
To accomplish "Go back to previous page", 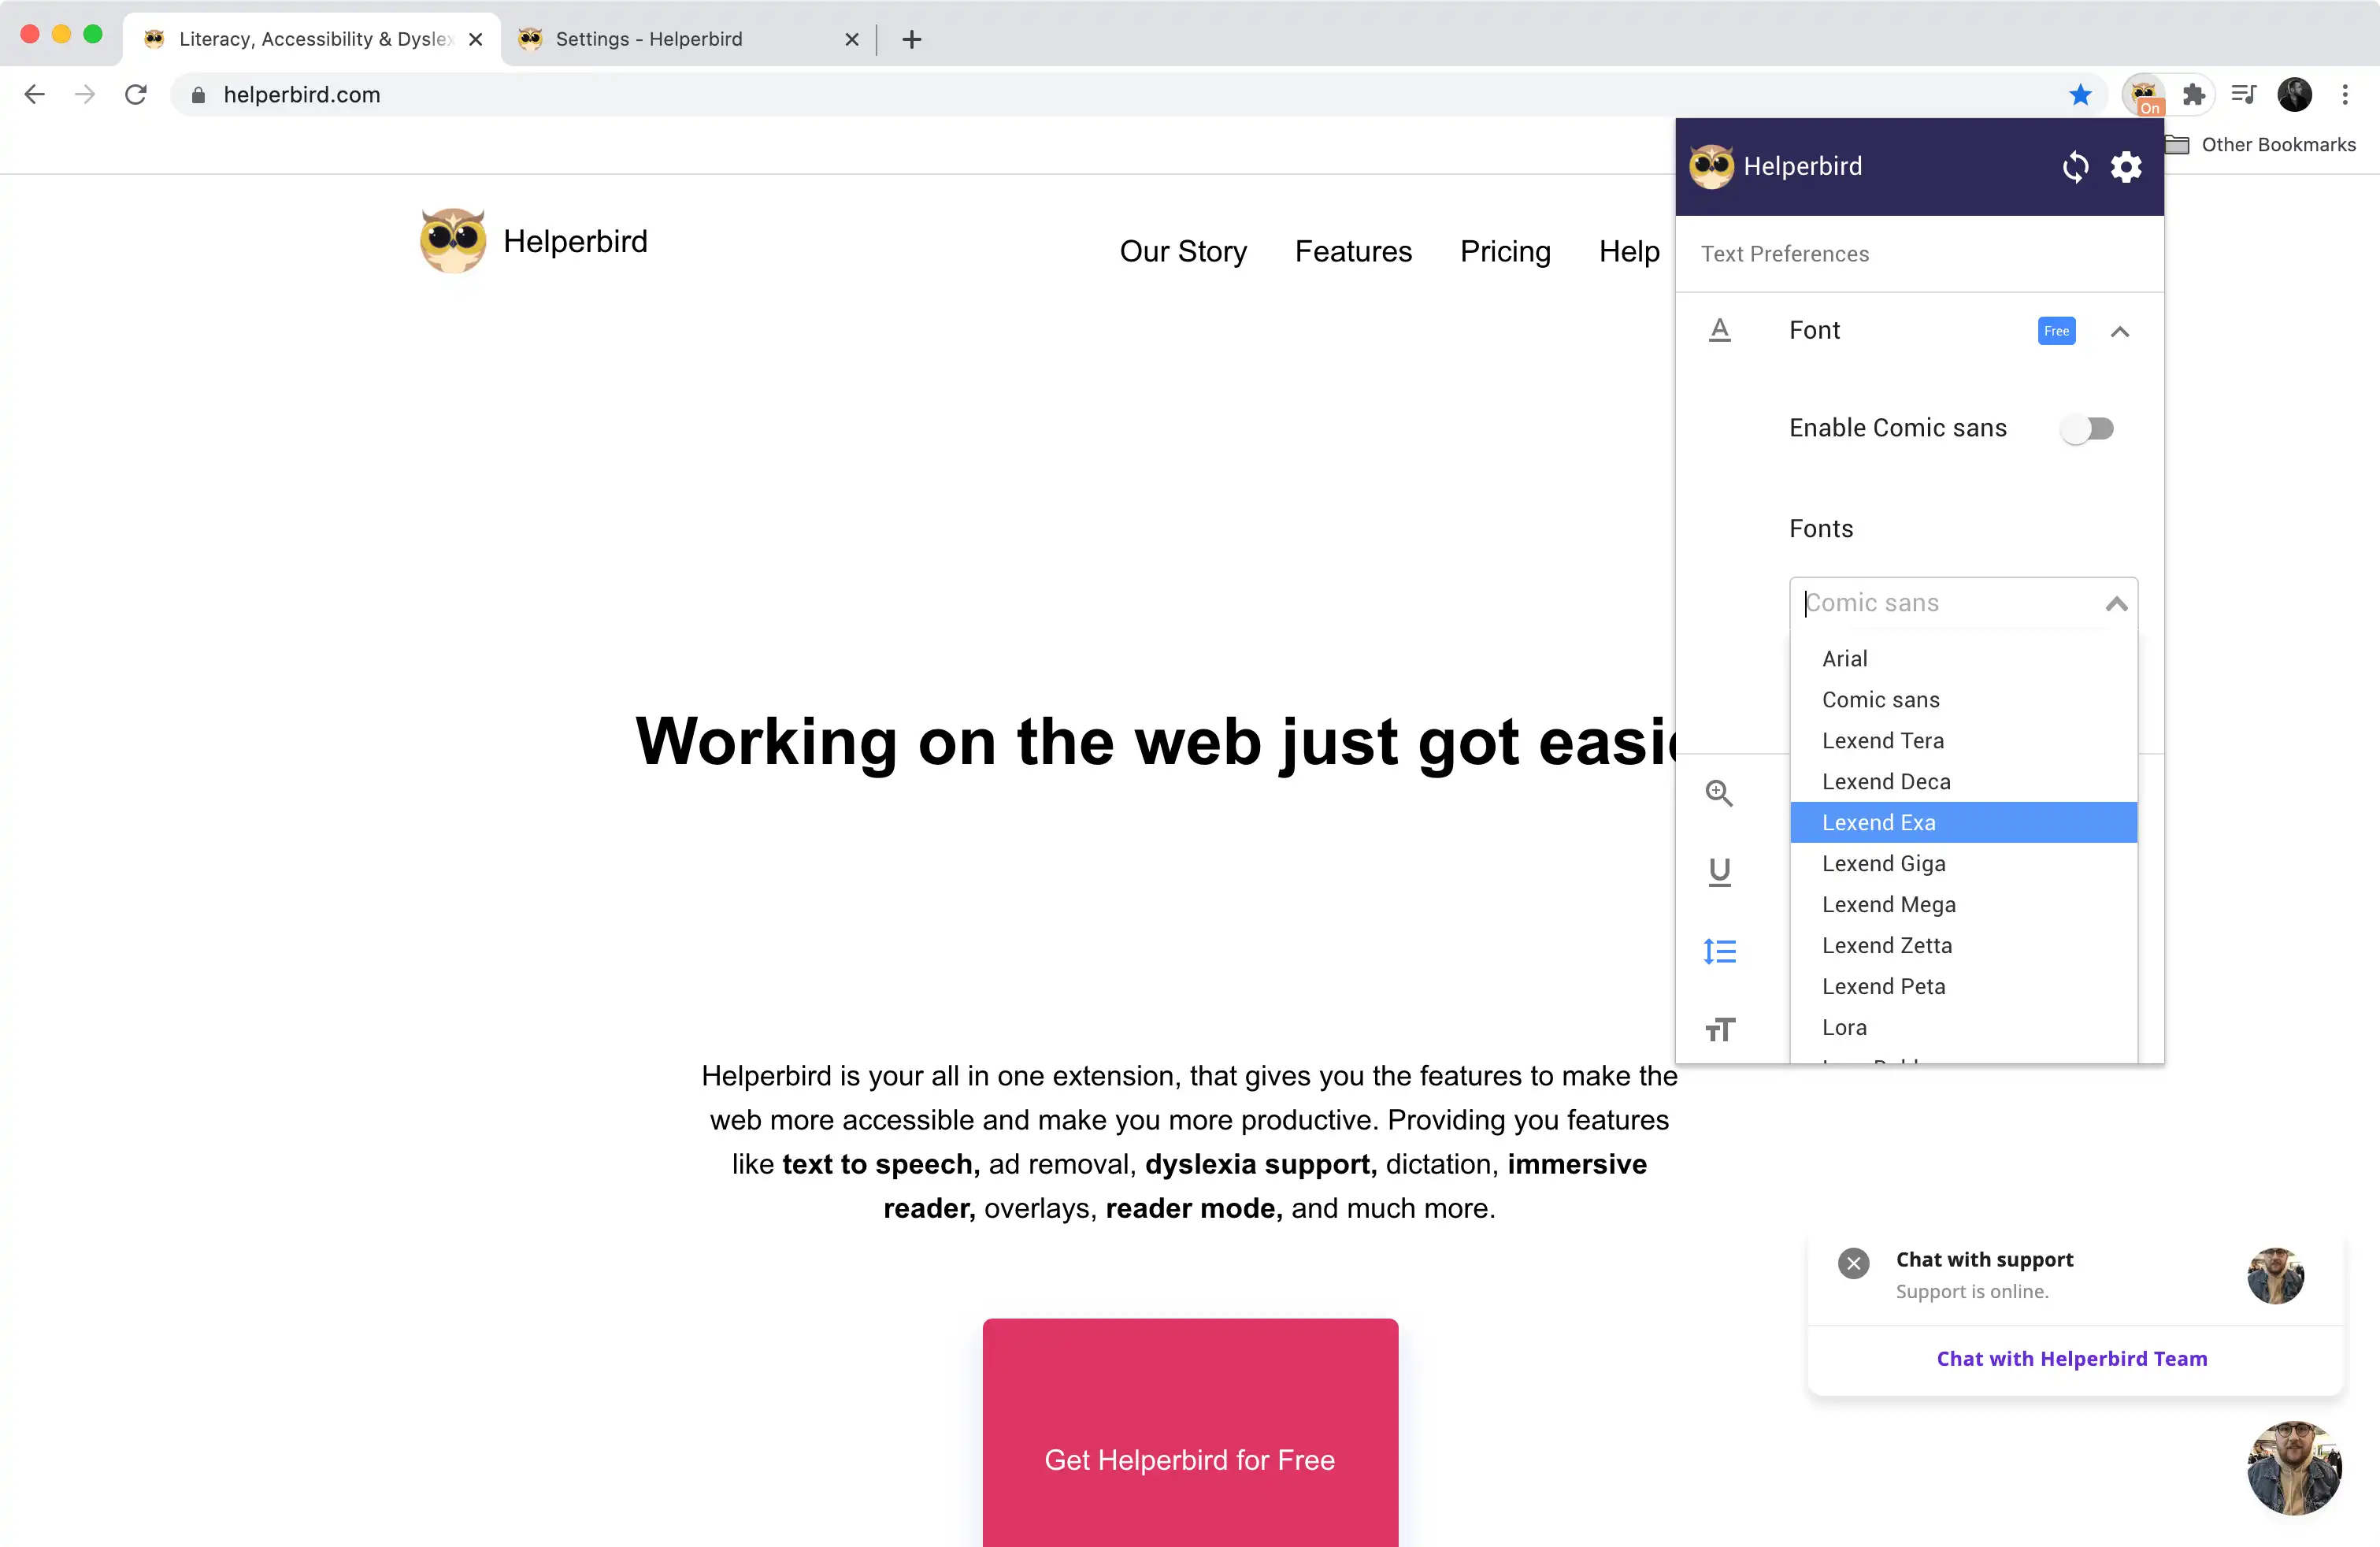I will (x=35, y=95).
